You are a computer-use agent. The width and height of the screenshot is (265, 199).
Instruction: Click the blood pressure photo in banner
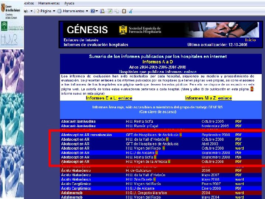222,30
